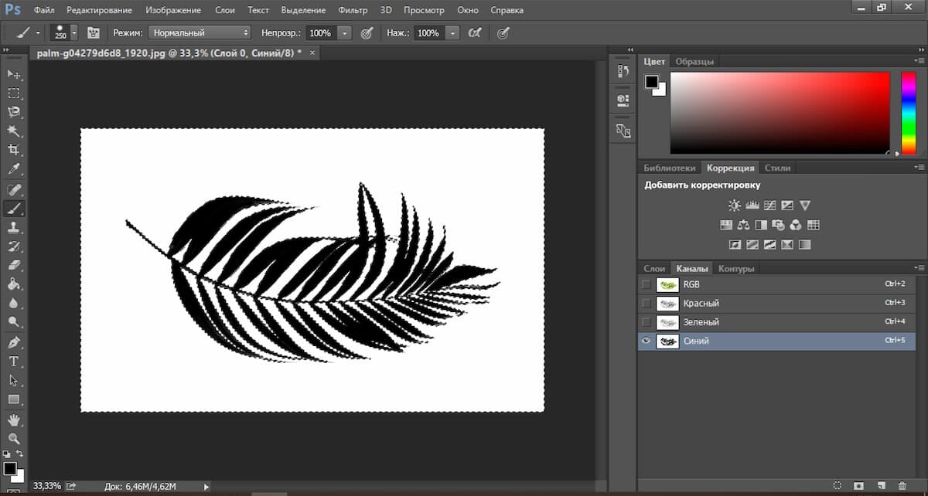This screenshot has width=928, height=496.
Task: Select the Zoom tool
Action: point(14,438)
